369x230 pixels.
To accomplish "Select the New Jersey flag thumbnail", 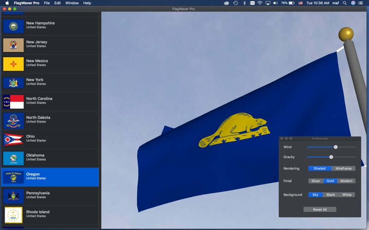I will click(x=13, y=45).
